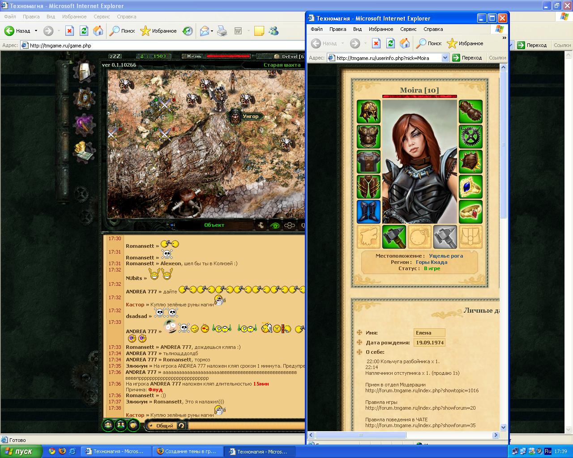Open the gold coin icon beside chat
Viewport: 573px width, 458px height.
[x=134, y=425]
